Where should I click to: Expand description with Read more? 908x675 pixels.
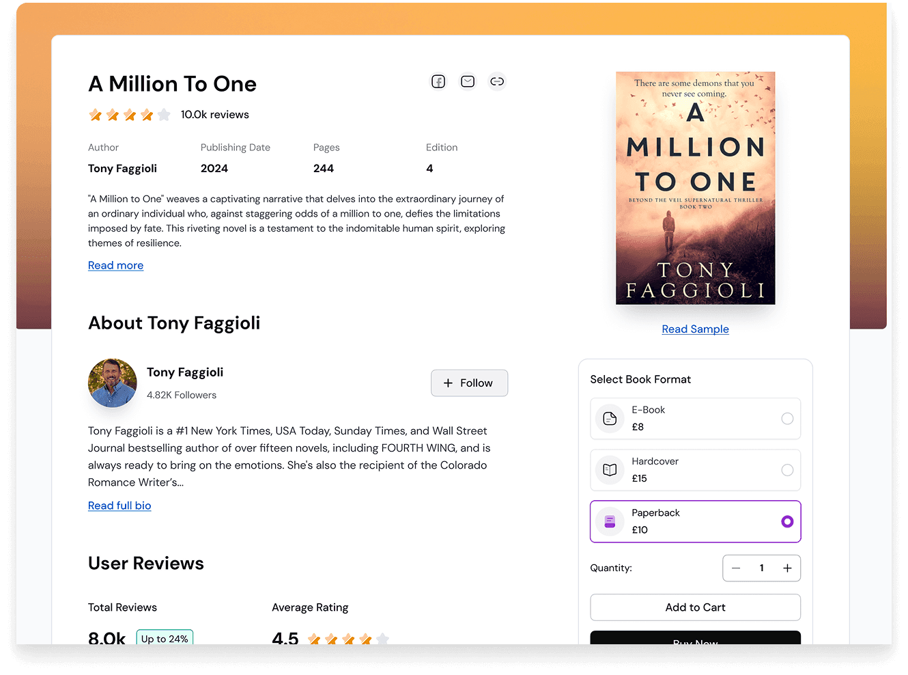(x=115, y=266)
